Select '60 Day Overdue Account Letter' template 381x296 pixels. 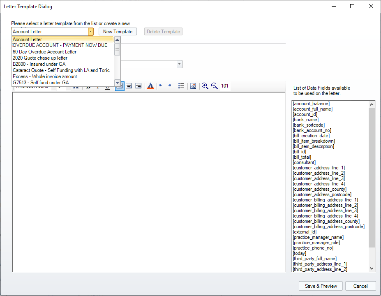(x=44, y=52)
